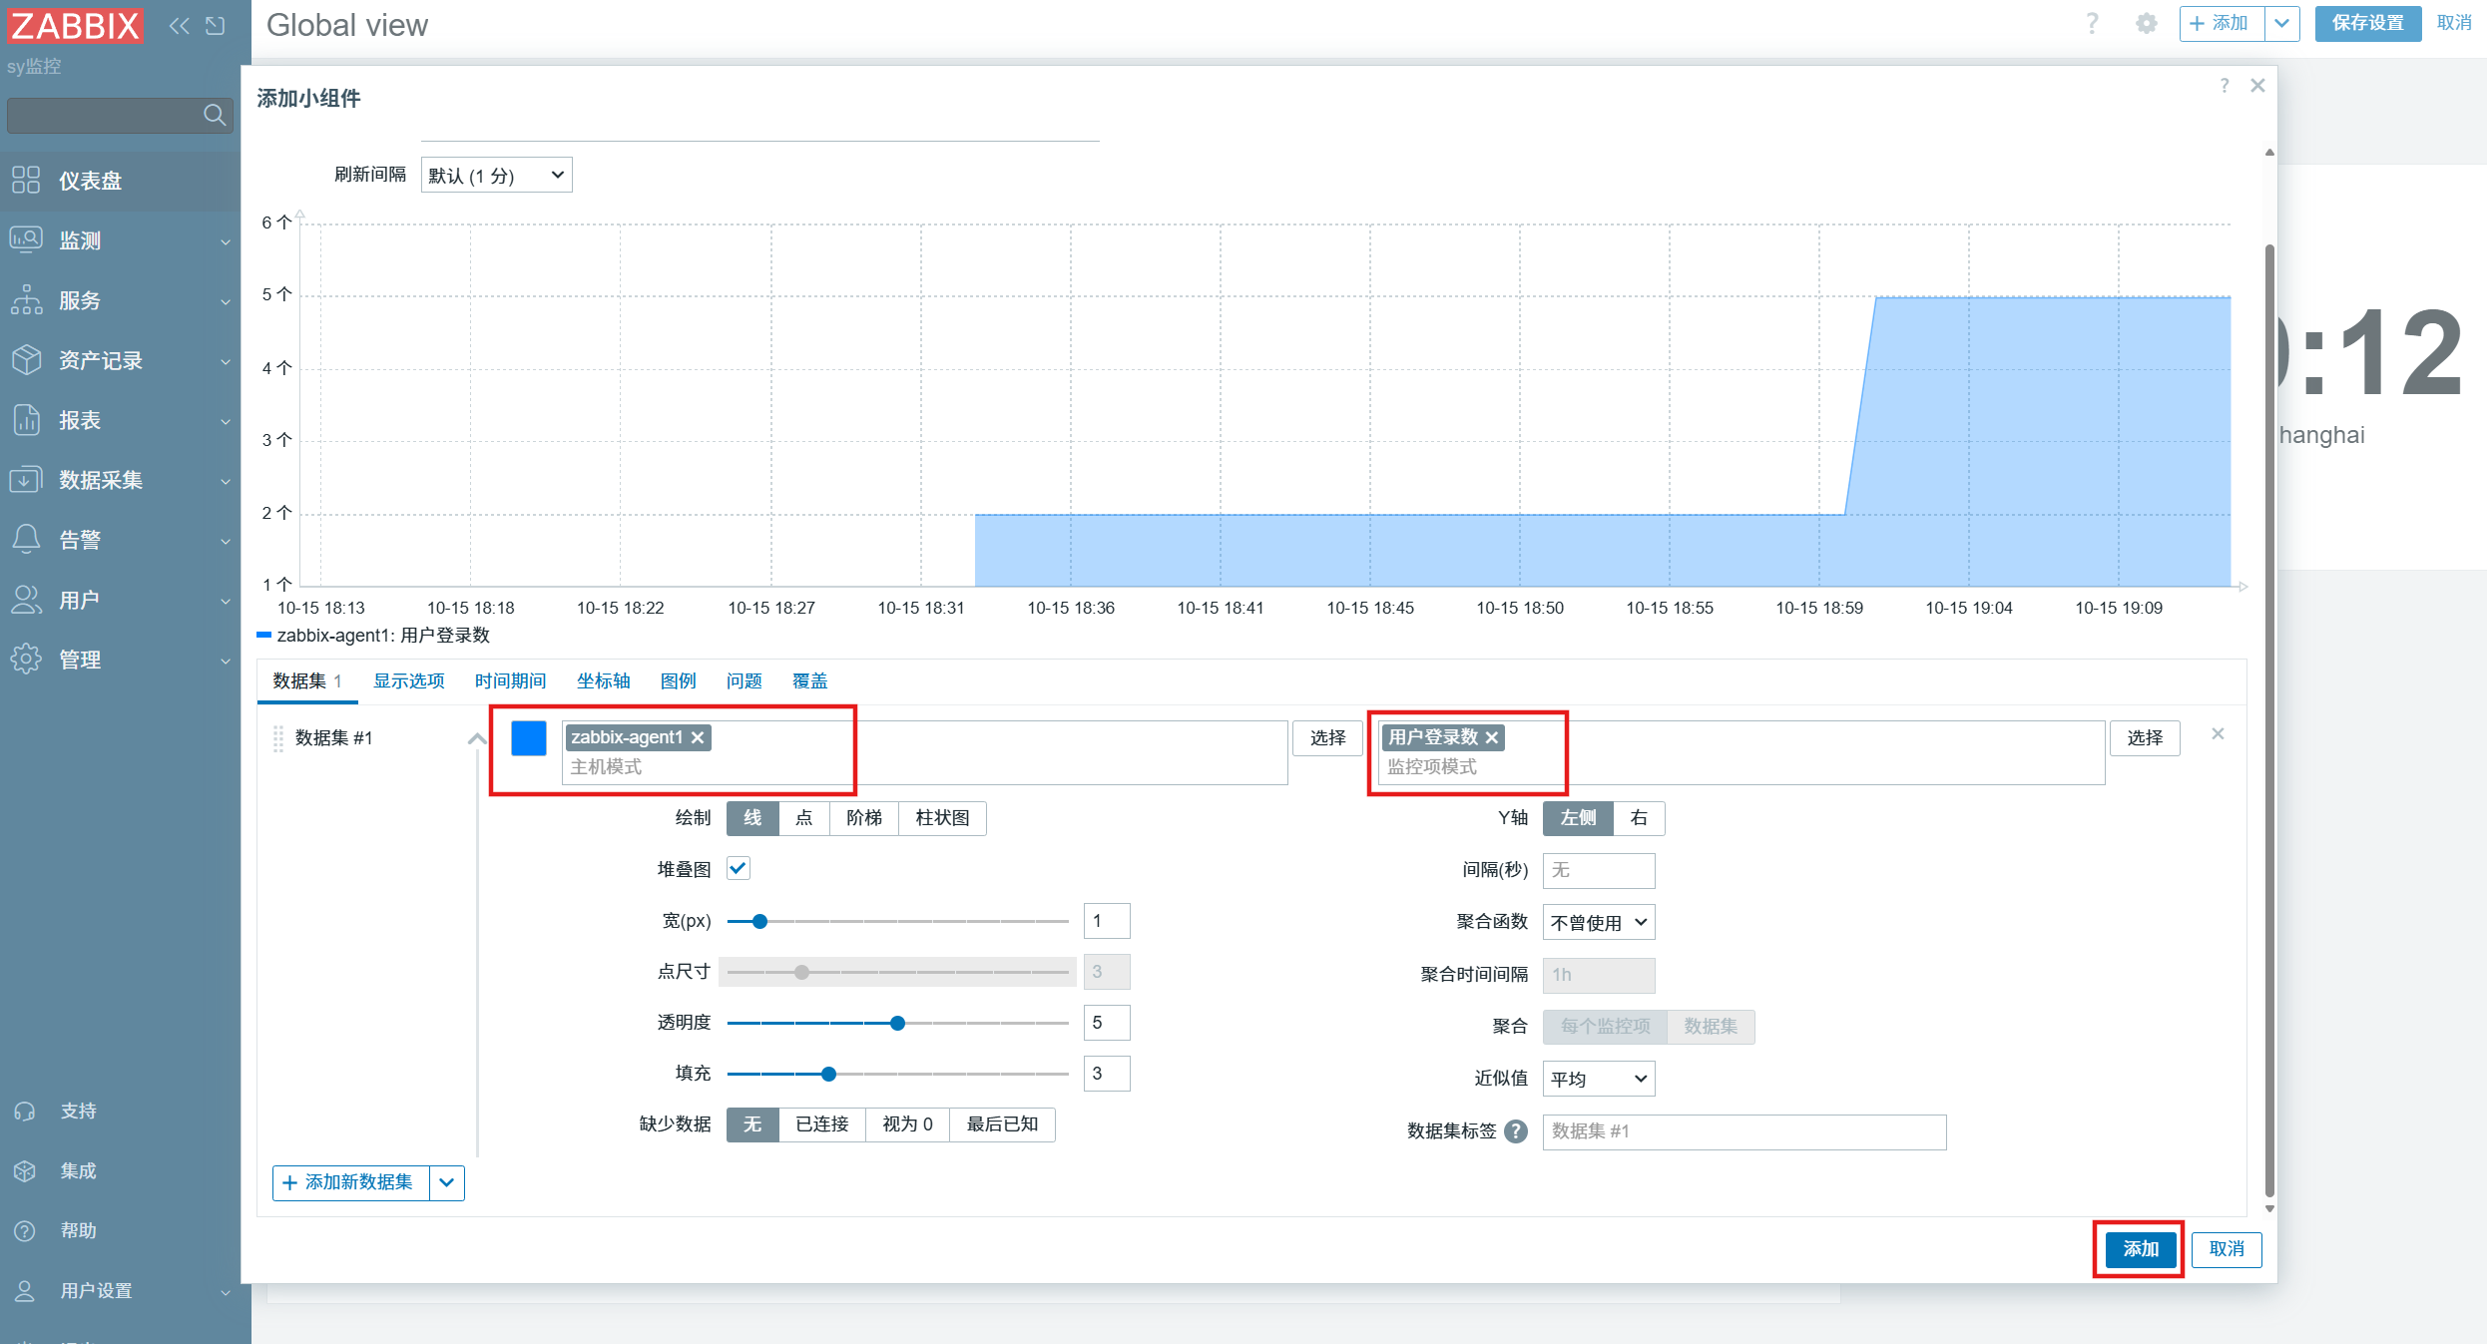Click the sidebar search magnifier icon

point(214,115)
